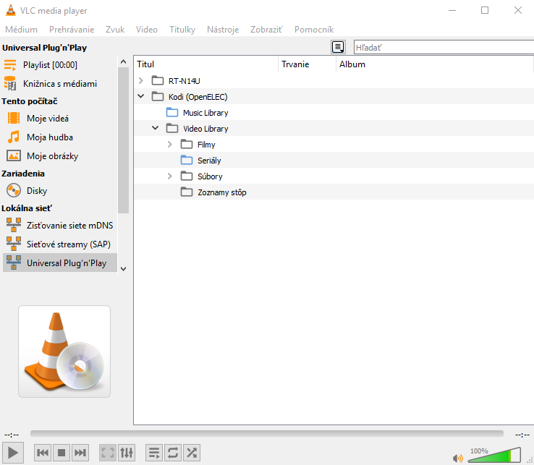
Task: Skip to previous track button
Action: click(43, 453)
